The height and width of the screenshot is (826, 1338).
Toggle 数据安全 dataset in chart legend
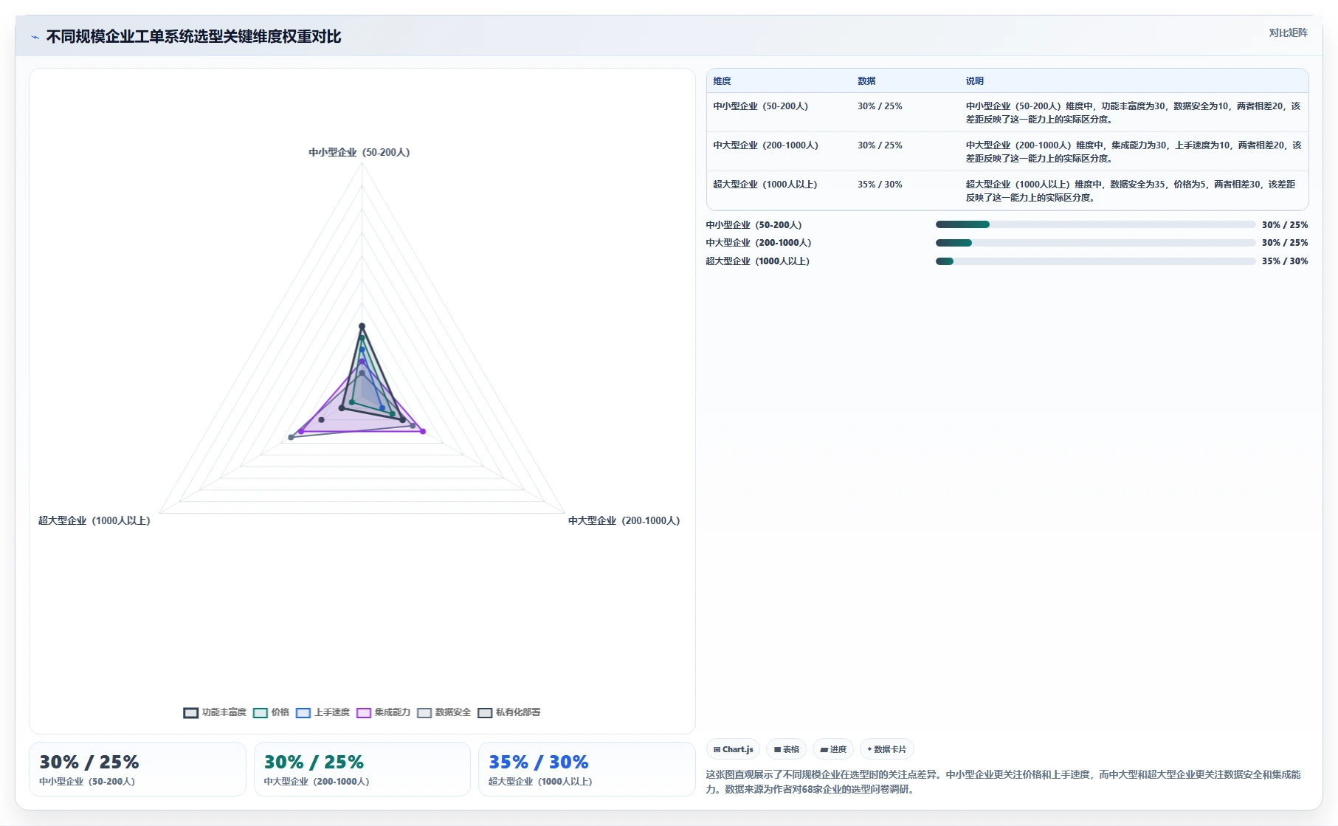coord(444,712)
